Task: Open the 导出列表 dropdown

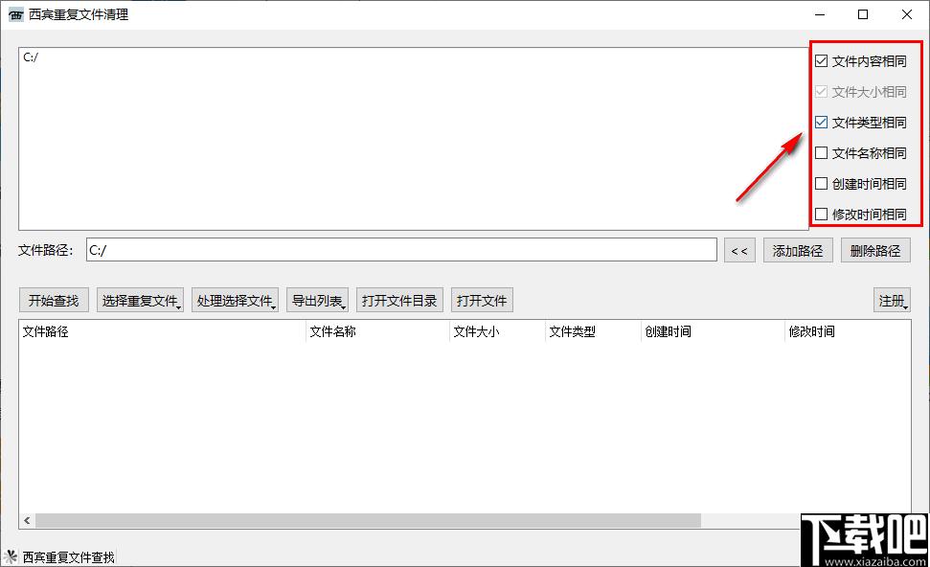Action: click(318, 301)
